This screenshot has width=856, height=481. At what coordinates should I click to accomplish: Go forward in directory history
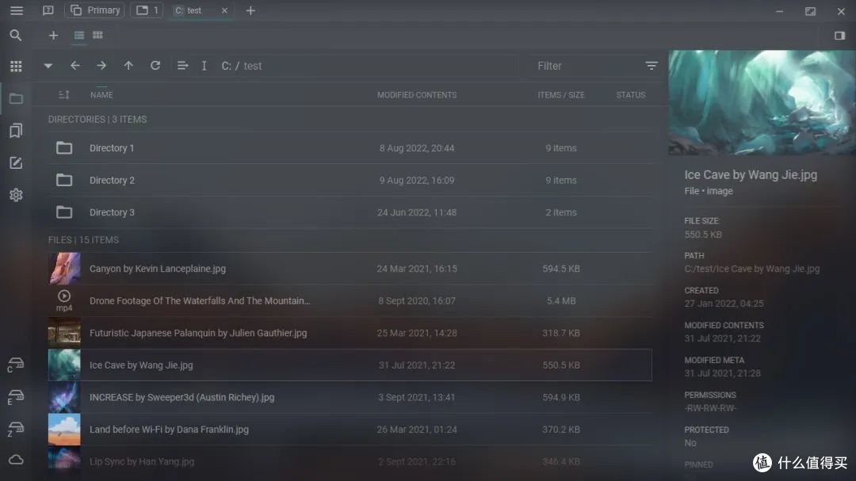pyautogui.click(x=101, y=66)
